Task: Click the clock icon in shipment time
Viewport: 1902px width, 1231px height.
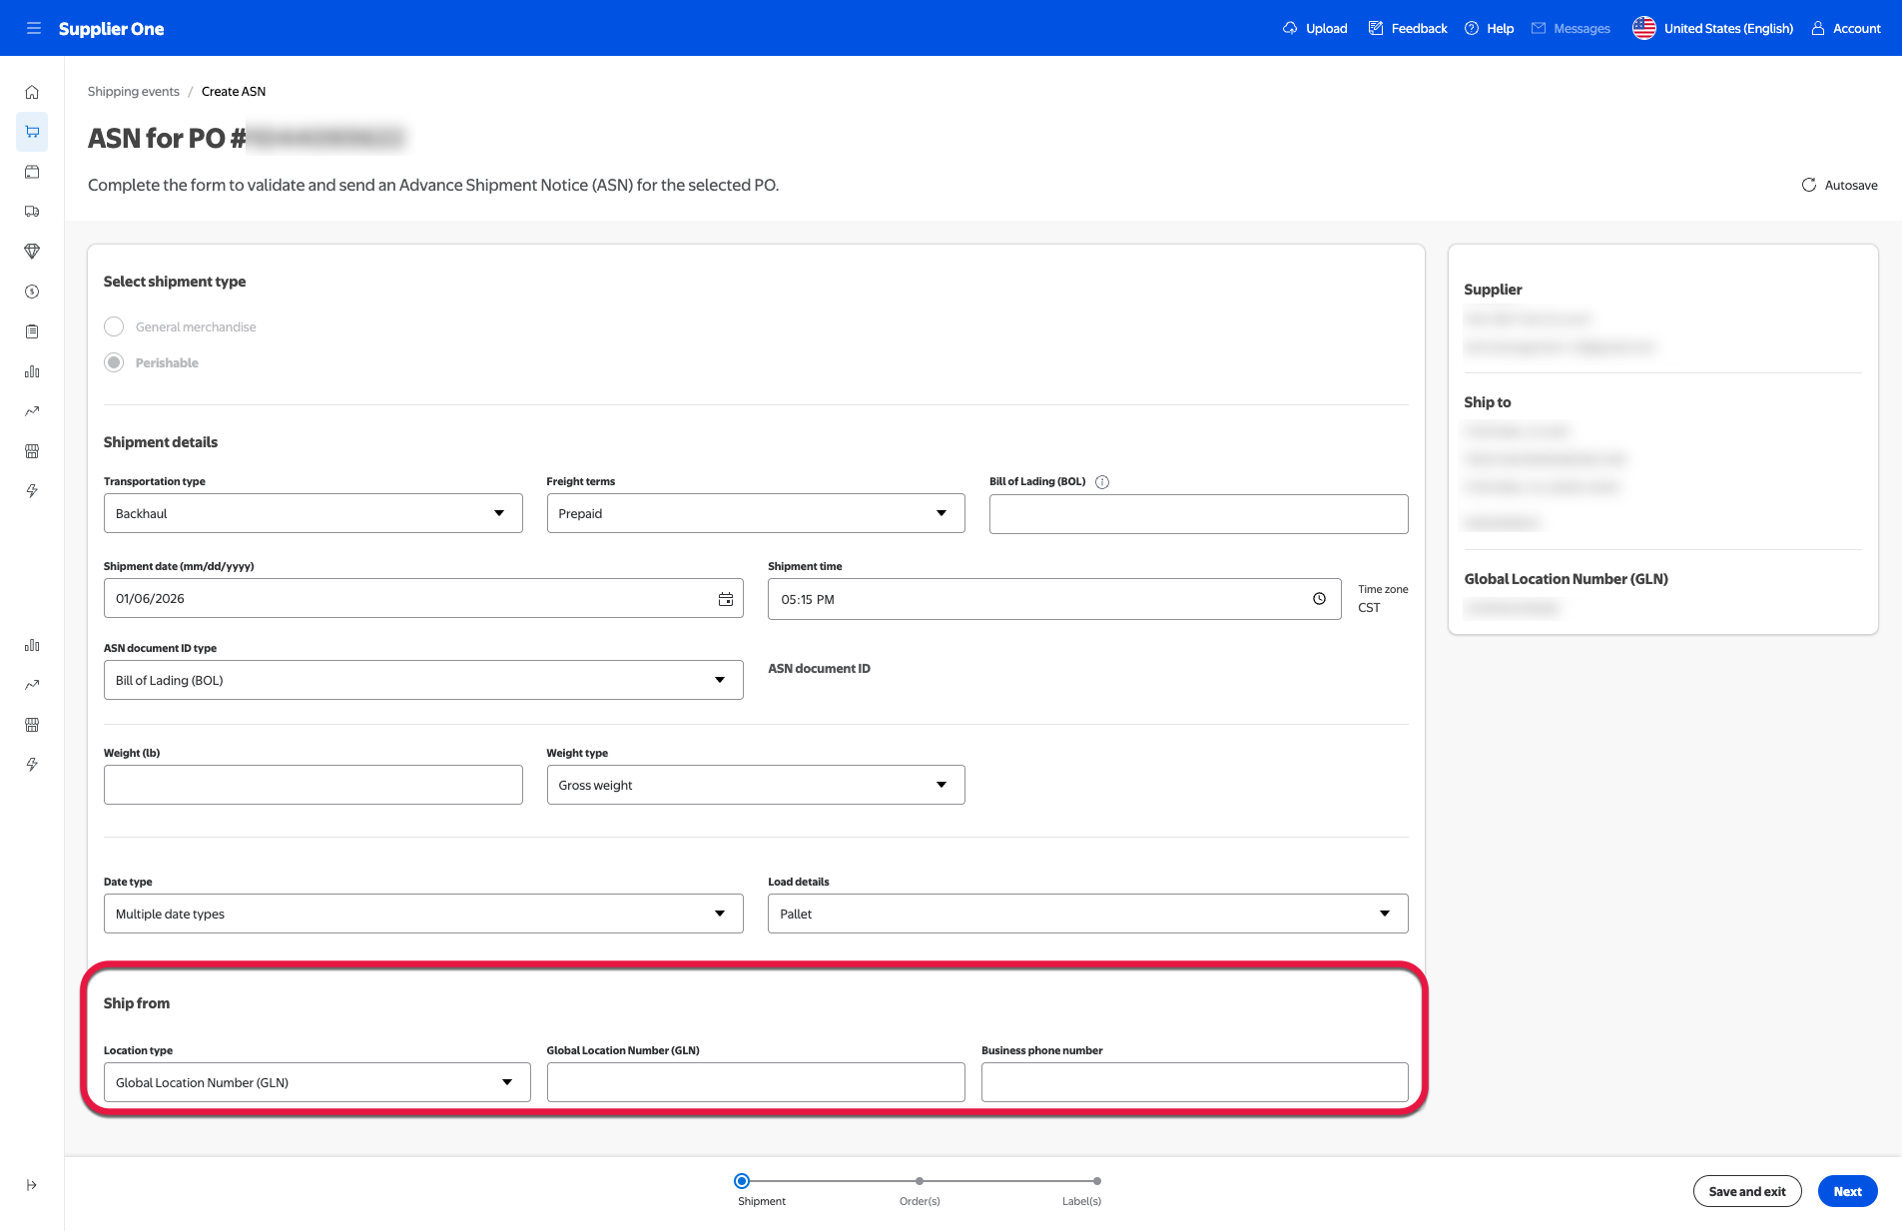Action: point(1319,599)
